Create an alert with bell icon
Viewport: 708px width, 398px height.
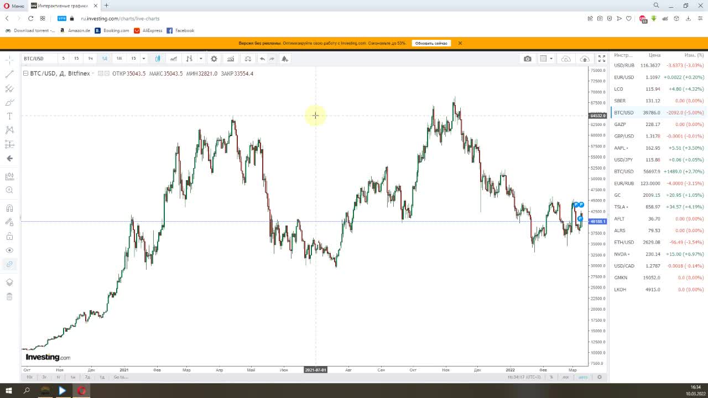pyautogui.click(x=284, y=59)
